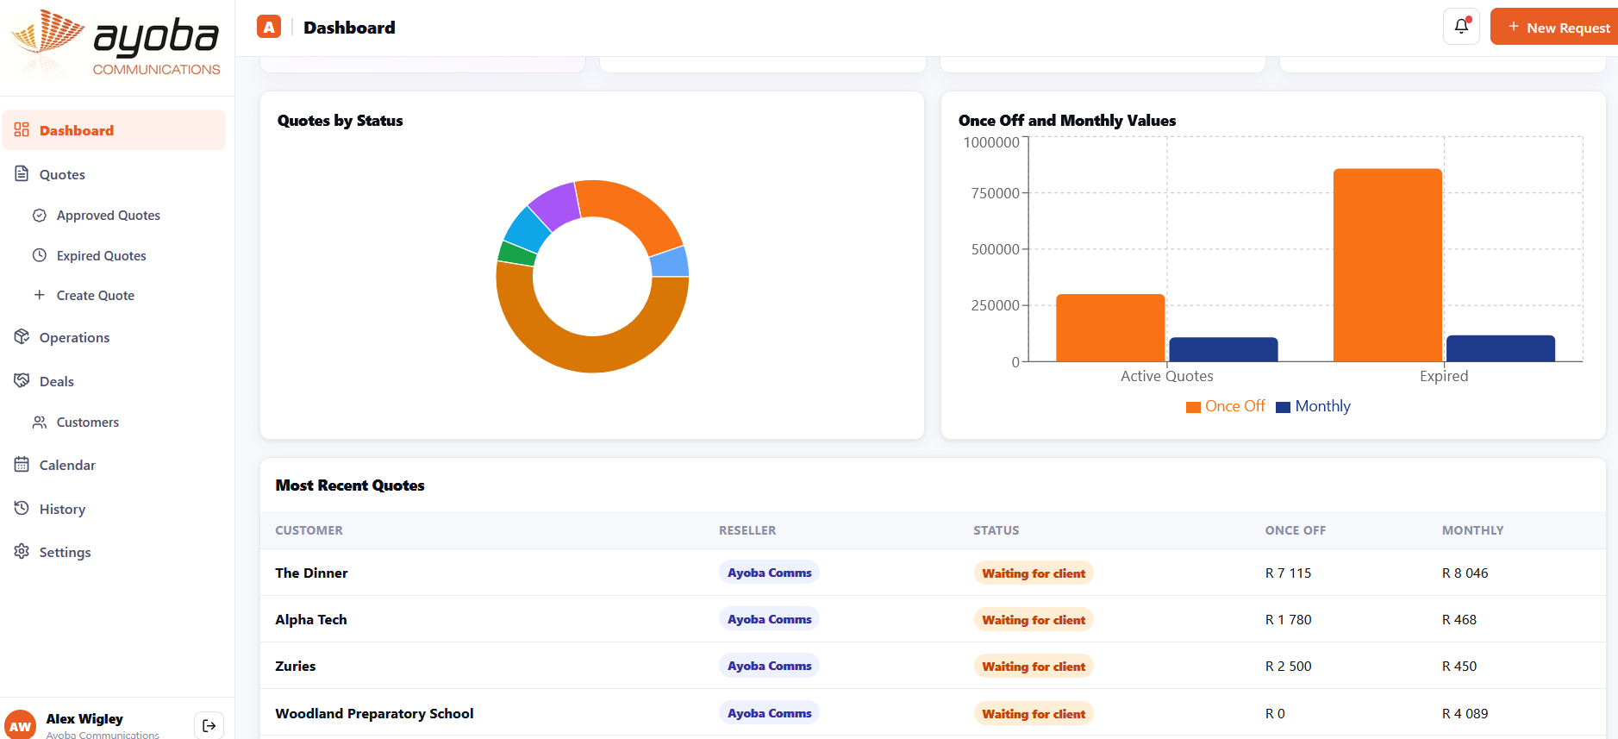This screenshot has height=739, width=1618.
Task: Click the Deals handshake icon
Action: click(x=22, y=380)
